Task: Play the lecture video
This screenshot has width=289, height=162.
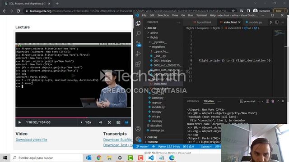Action: [19, 122]
